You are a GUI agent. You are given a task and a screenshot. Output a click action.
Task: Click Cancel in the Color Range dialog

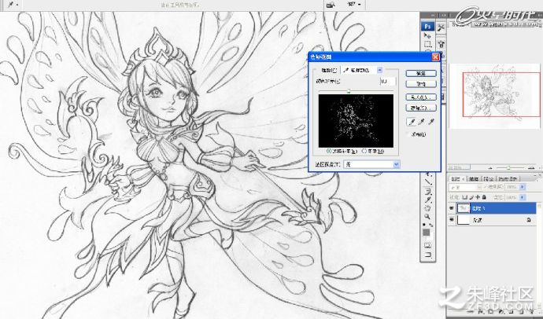[x=421, y=84]
